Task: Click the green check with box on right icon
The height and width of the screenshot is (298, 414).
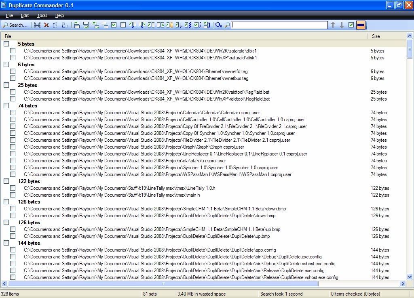Action: pyautogui.click(x=151, y=25)
